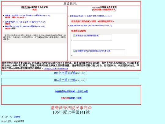Open the 105 年度 訴 字第 1058 號判決 link
The image size is (165, 124).
point(28,16)
